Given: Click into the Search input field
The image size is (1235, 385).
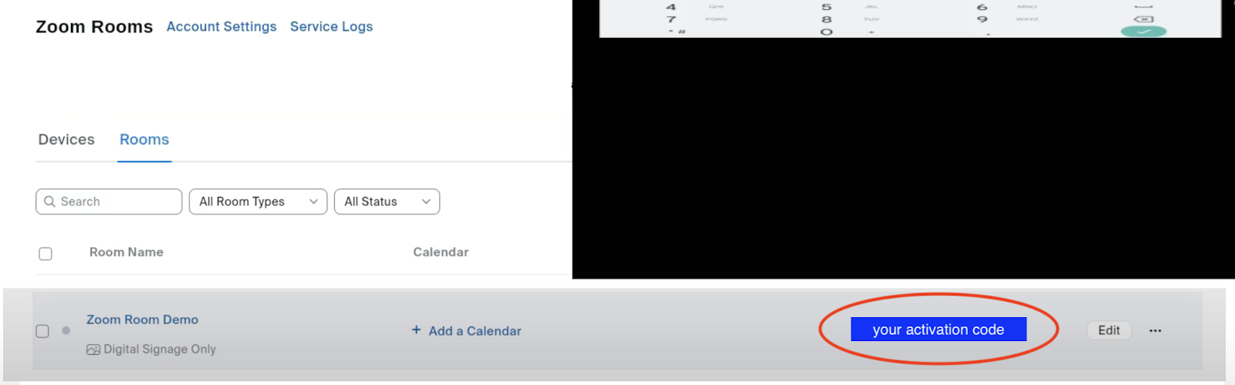Looking at the screenshot, I should 109,201.
